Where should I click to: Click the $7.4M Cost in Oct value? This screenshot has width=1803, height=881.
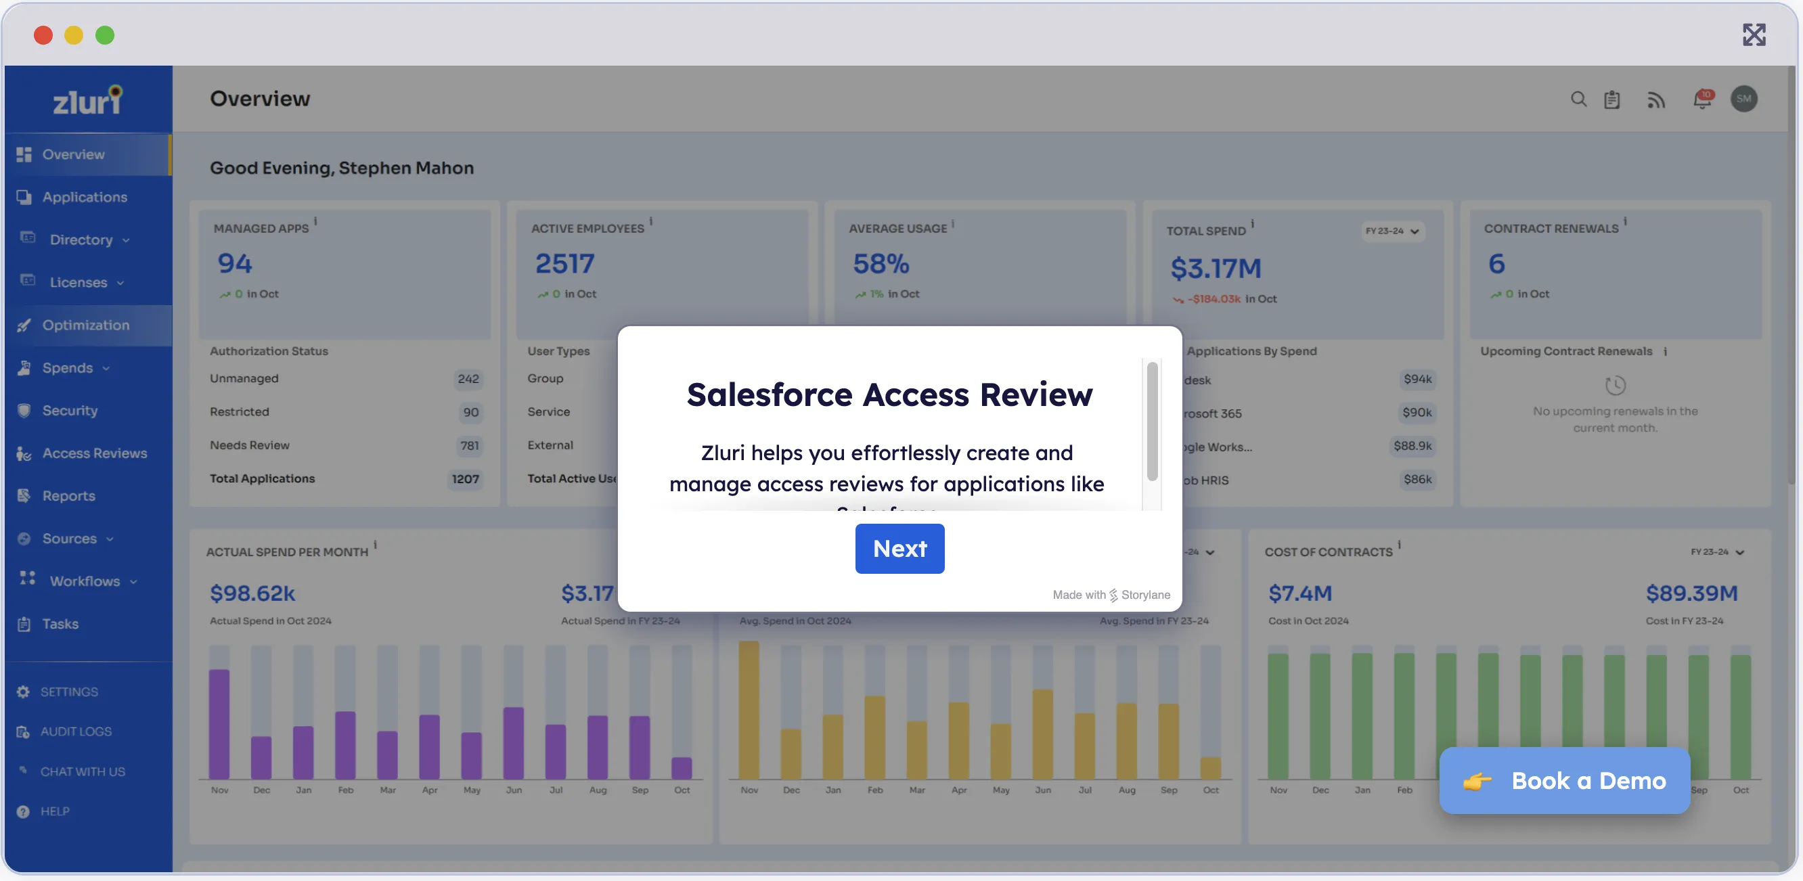pyautogui.click(x=1299, y=593)
